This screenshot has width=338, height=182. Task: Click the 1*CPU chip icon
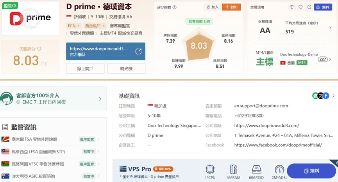(x=210, y=169)
